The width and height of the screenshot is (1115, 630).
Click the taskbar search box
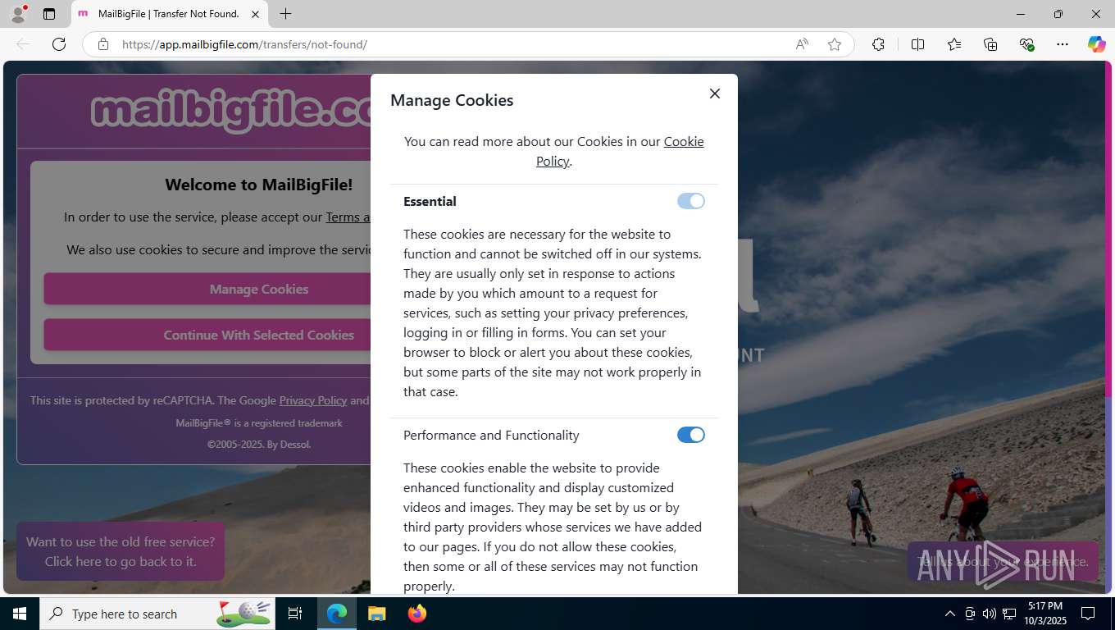click(x=157, y=614)
